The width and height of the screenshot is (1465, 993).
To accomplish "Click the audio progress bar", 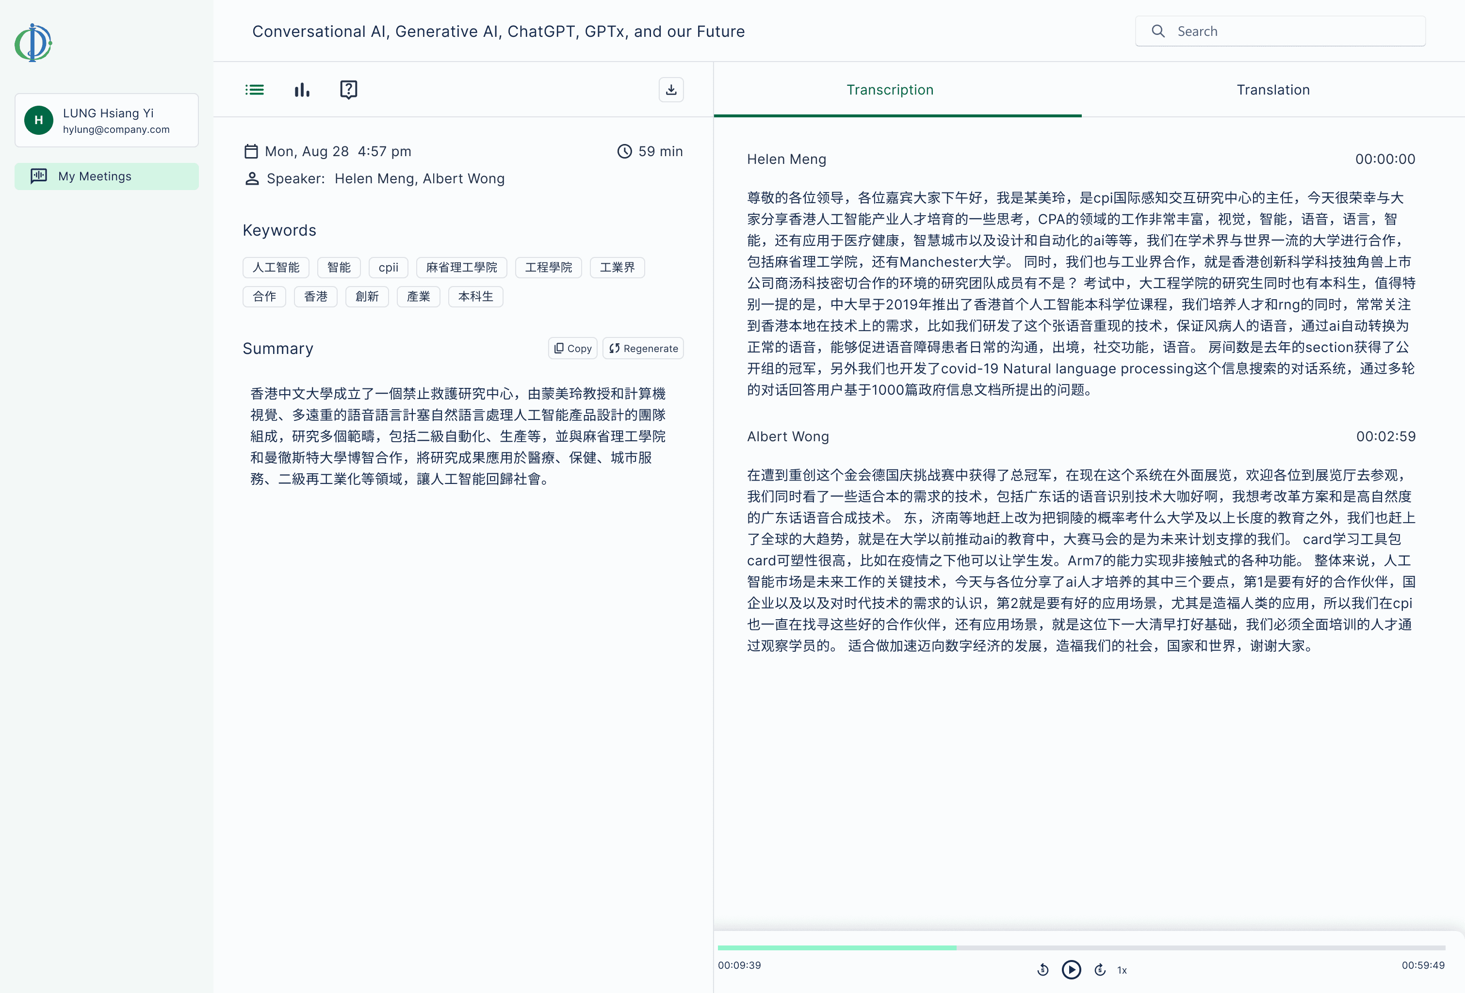I will click(1081, 947).
